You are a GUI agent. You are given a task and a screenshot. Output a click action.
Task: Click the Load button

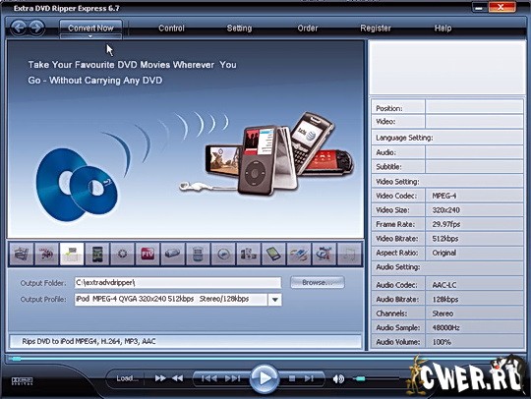tap(127, 378)
